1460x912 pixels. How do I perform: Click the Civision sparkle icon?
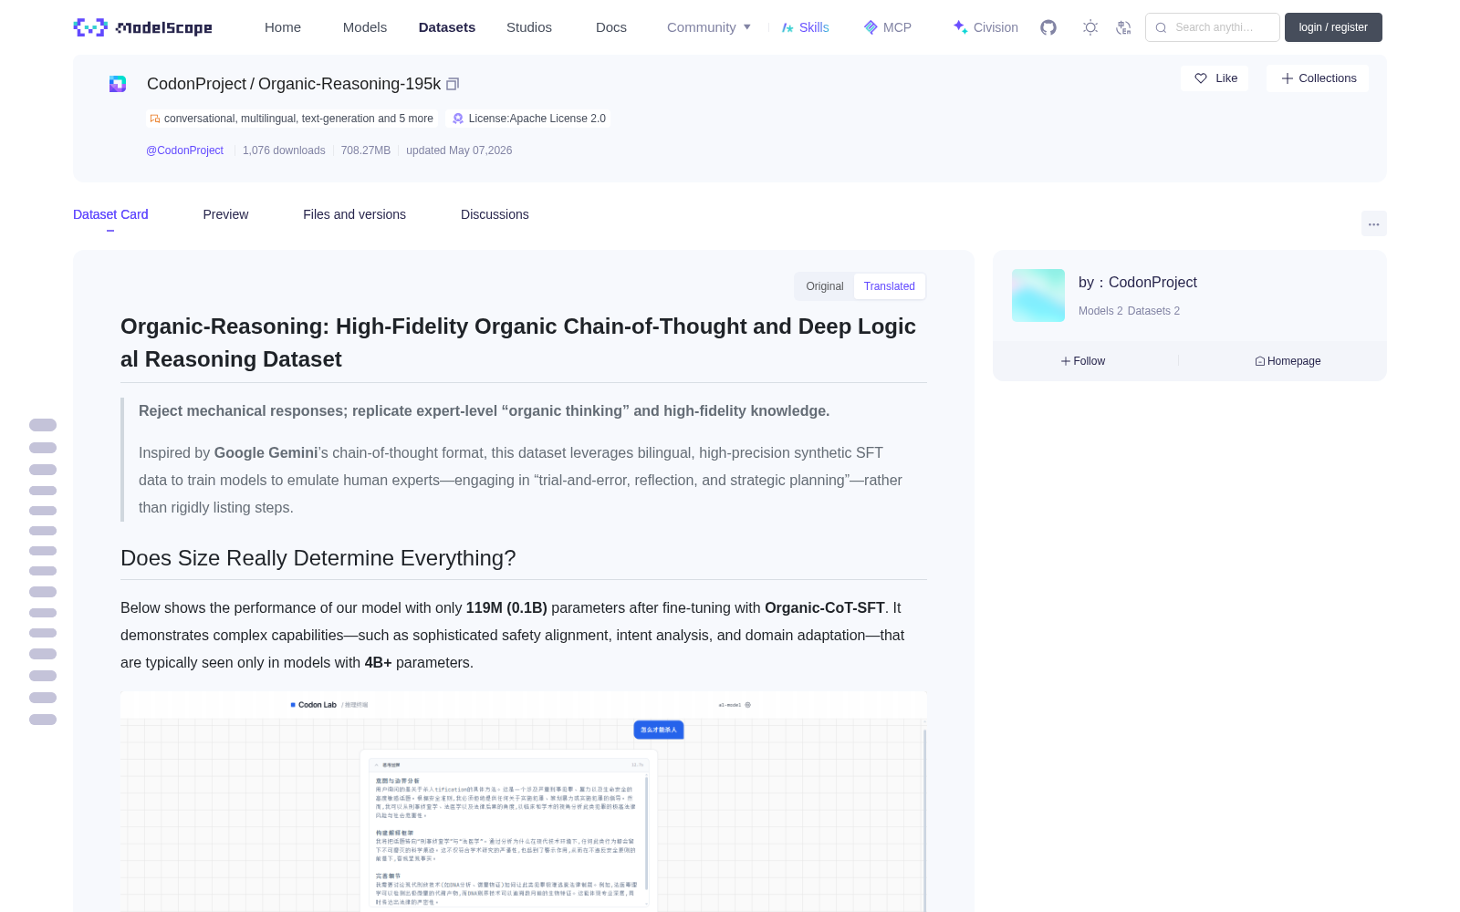point(960,27)
